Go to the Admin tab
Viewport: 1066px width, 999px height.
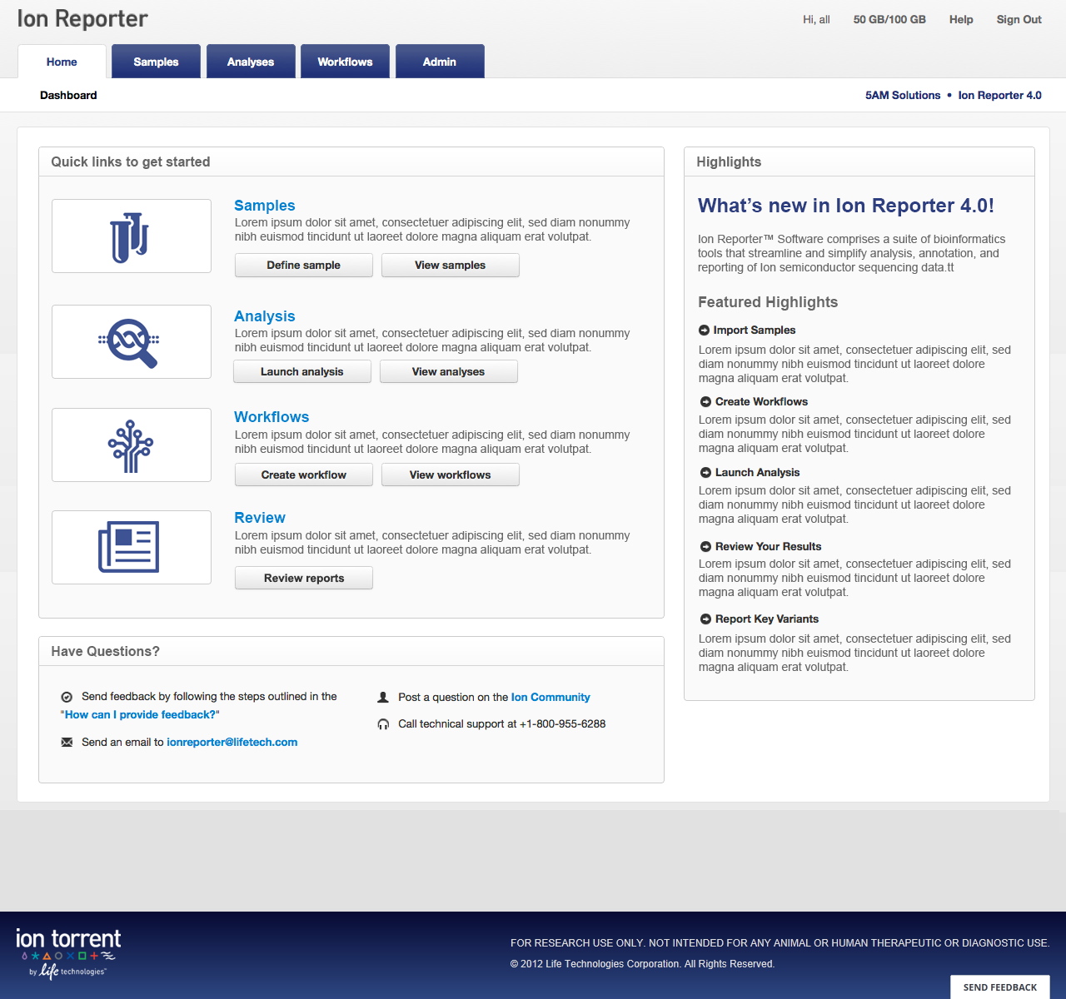[440, 62]
